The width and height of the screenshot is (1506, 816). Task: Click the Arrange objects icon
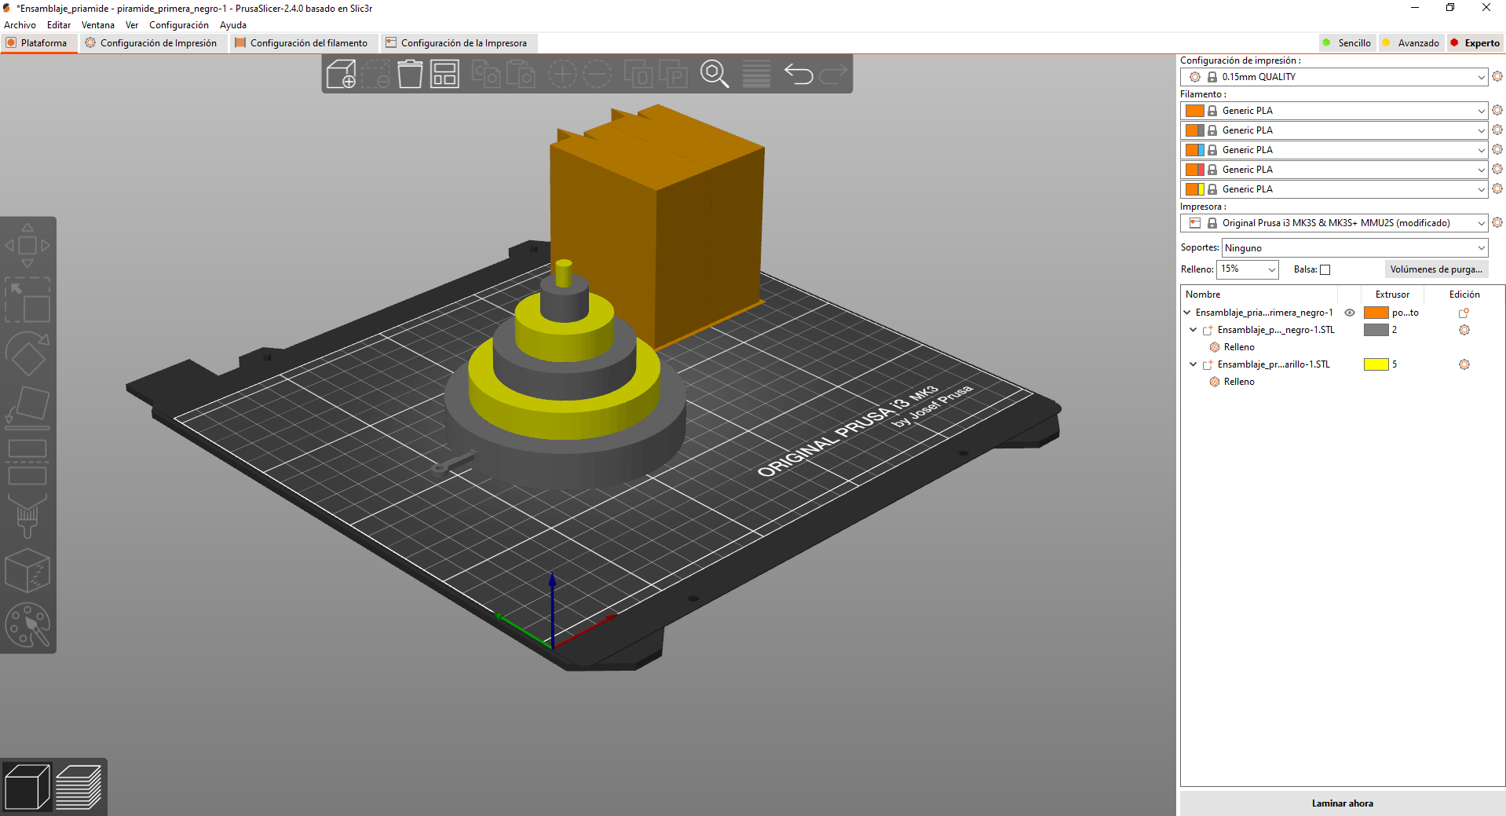(x=444, y=75)
